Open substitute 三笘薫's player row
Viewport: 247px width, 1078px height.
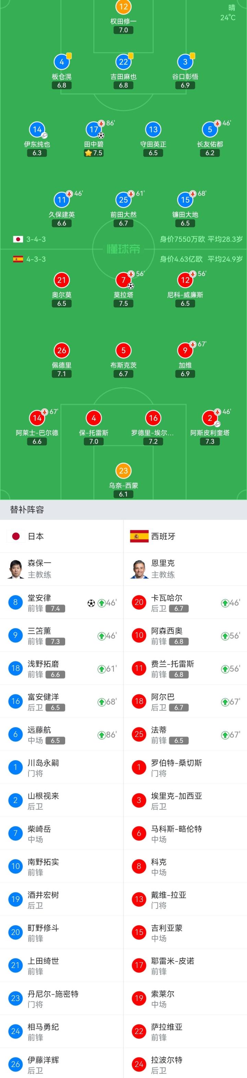click(x=62, y=636)
